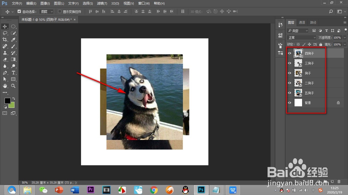The height and width of the screenshot is (195, 348).
Task: Select the Zoom tool in toolbar
Action: tap(14, 86)
